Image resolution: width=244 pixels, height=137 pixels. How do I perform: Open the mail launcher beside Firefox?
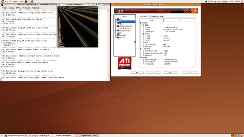click(x=29, y=2)
